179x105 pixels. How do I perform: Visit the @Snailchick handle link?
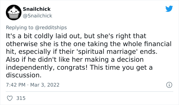click(38, 16)
